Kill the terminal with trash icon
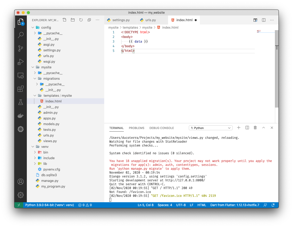 (255, 128)
